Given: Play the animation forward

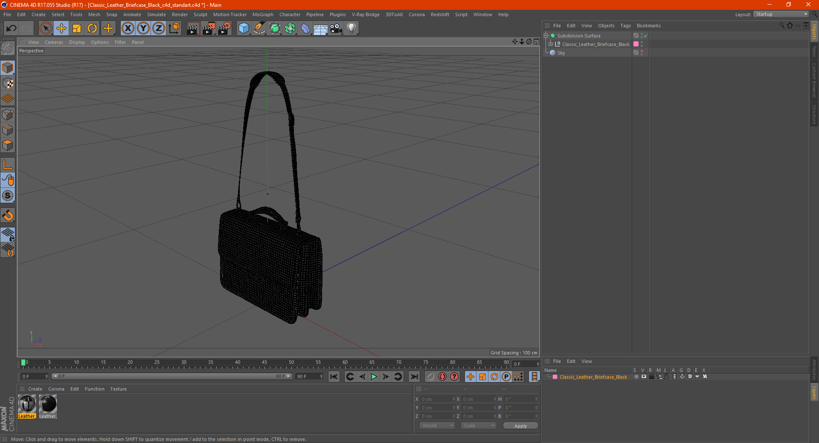Looking at the screenshot, I should click(x=374, y=377).
